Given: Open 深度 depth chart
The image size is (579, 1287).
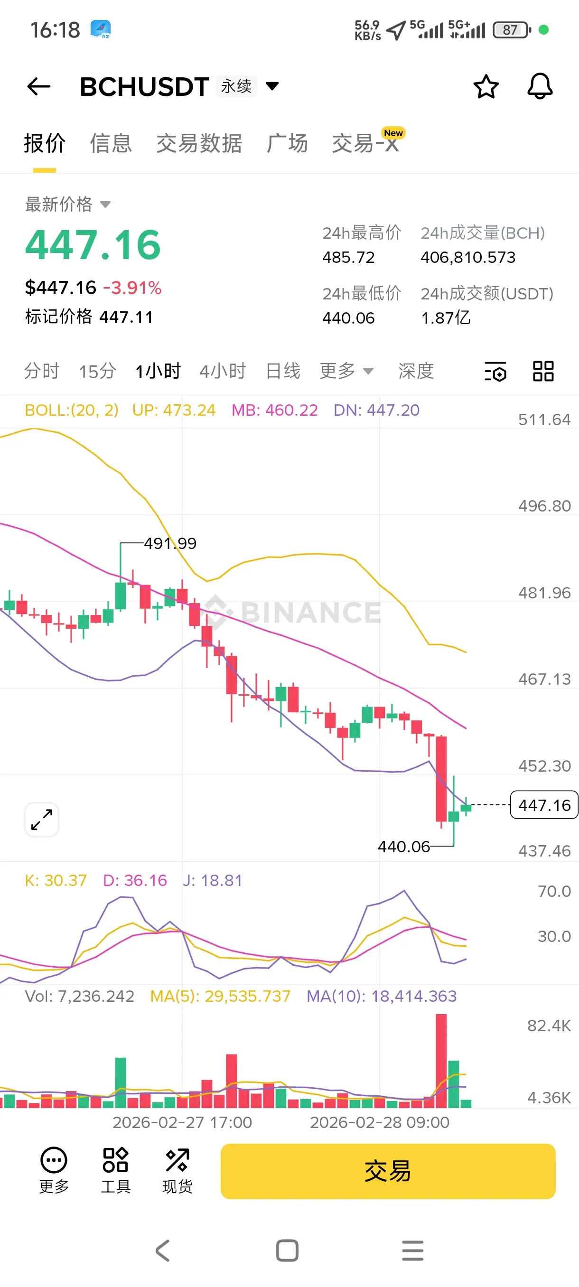Looking at the screenshot, I should [x=416, y=371].
